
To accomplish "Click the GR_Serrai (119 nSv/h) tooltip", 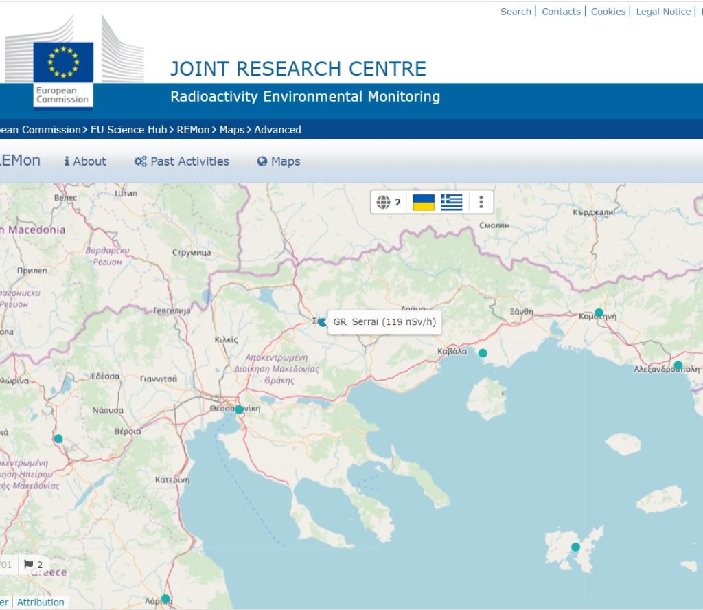I will pos(384,321).
